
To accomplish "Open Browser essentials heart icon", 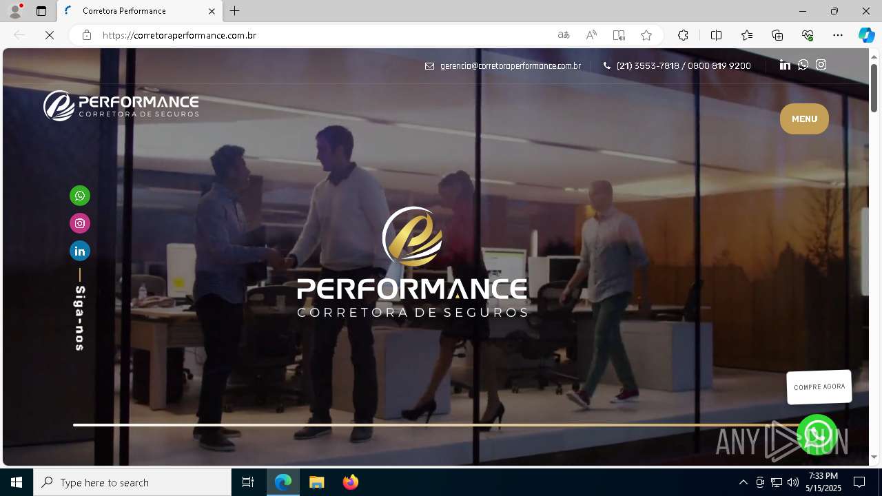I will point(808,35).
